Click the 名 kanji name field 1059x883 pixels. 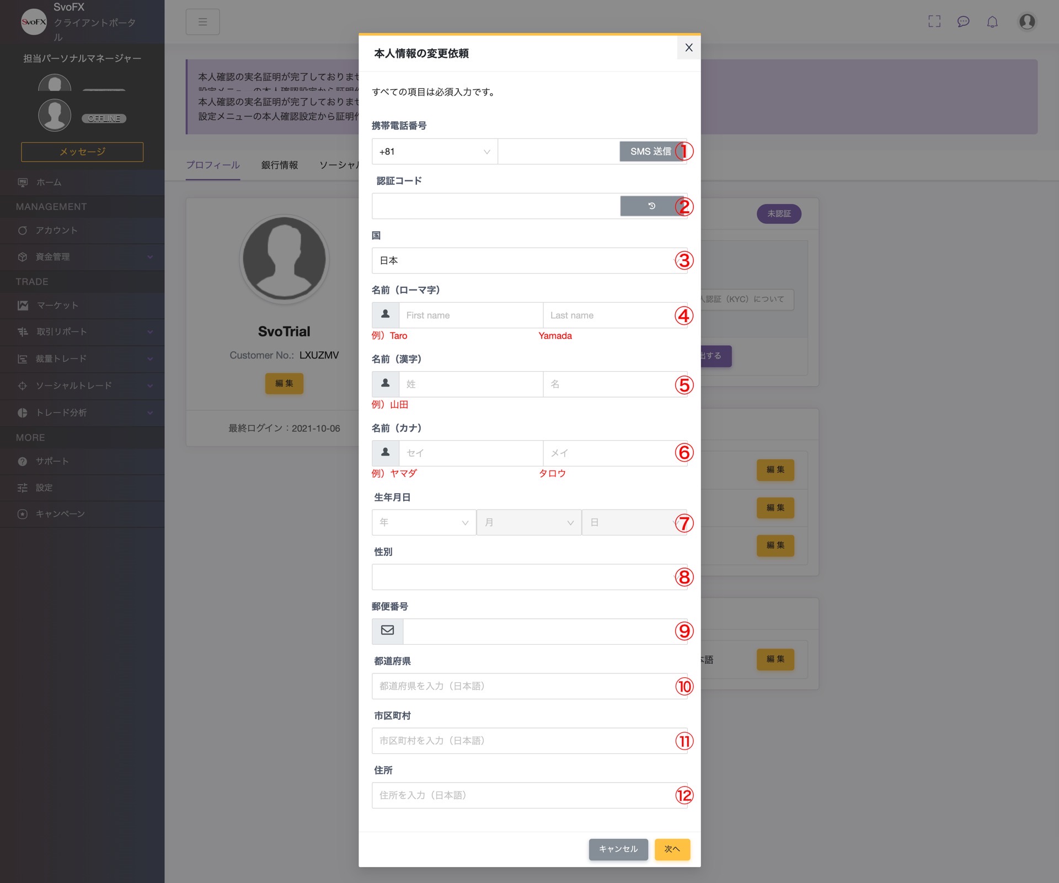(615, 384)
